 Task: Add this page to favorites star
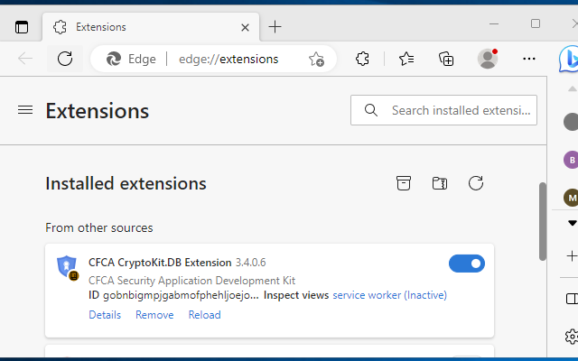point(316,60)
